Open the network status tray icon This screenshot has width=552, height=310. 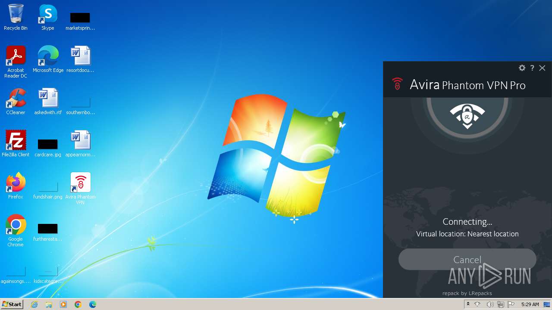501,304
